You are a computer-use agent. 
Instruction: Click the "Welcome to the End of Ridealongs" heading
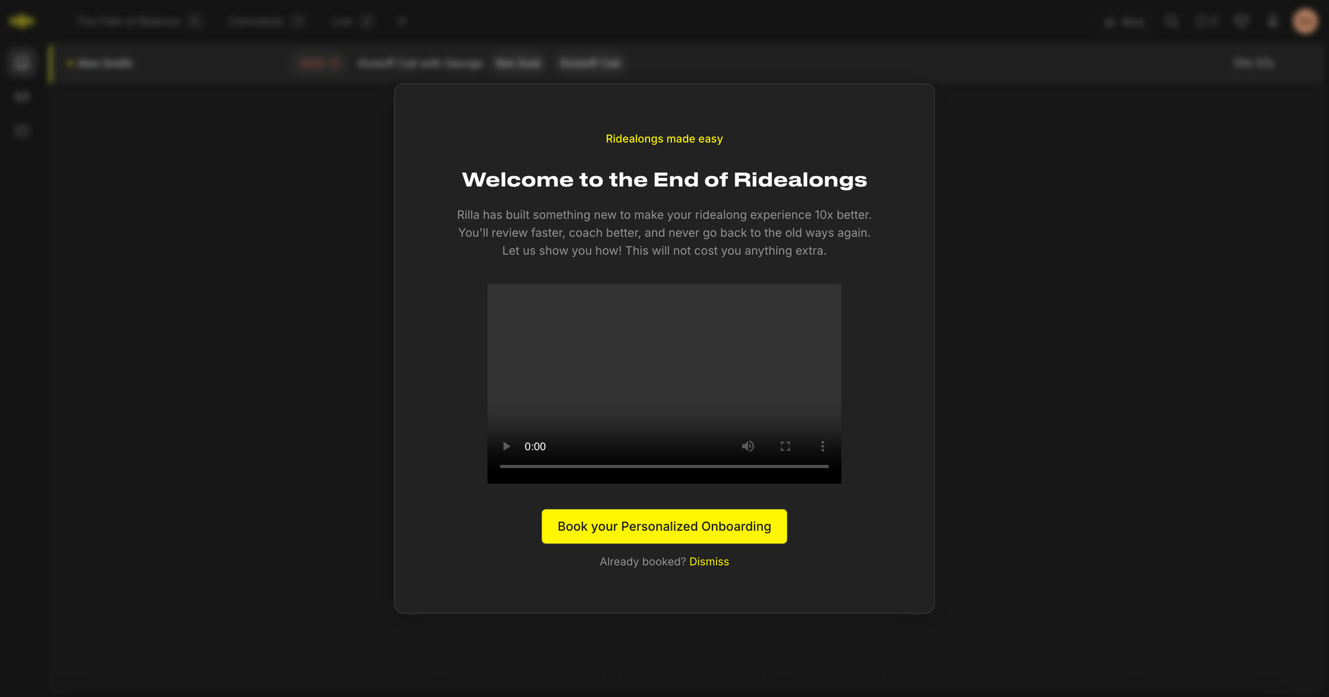click(664, 180)
